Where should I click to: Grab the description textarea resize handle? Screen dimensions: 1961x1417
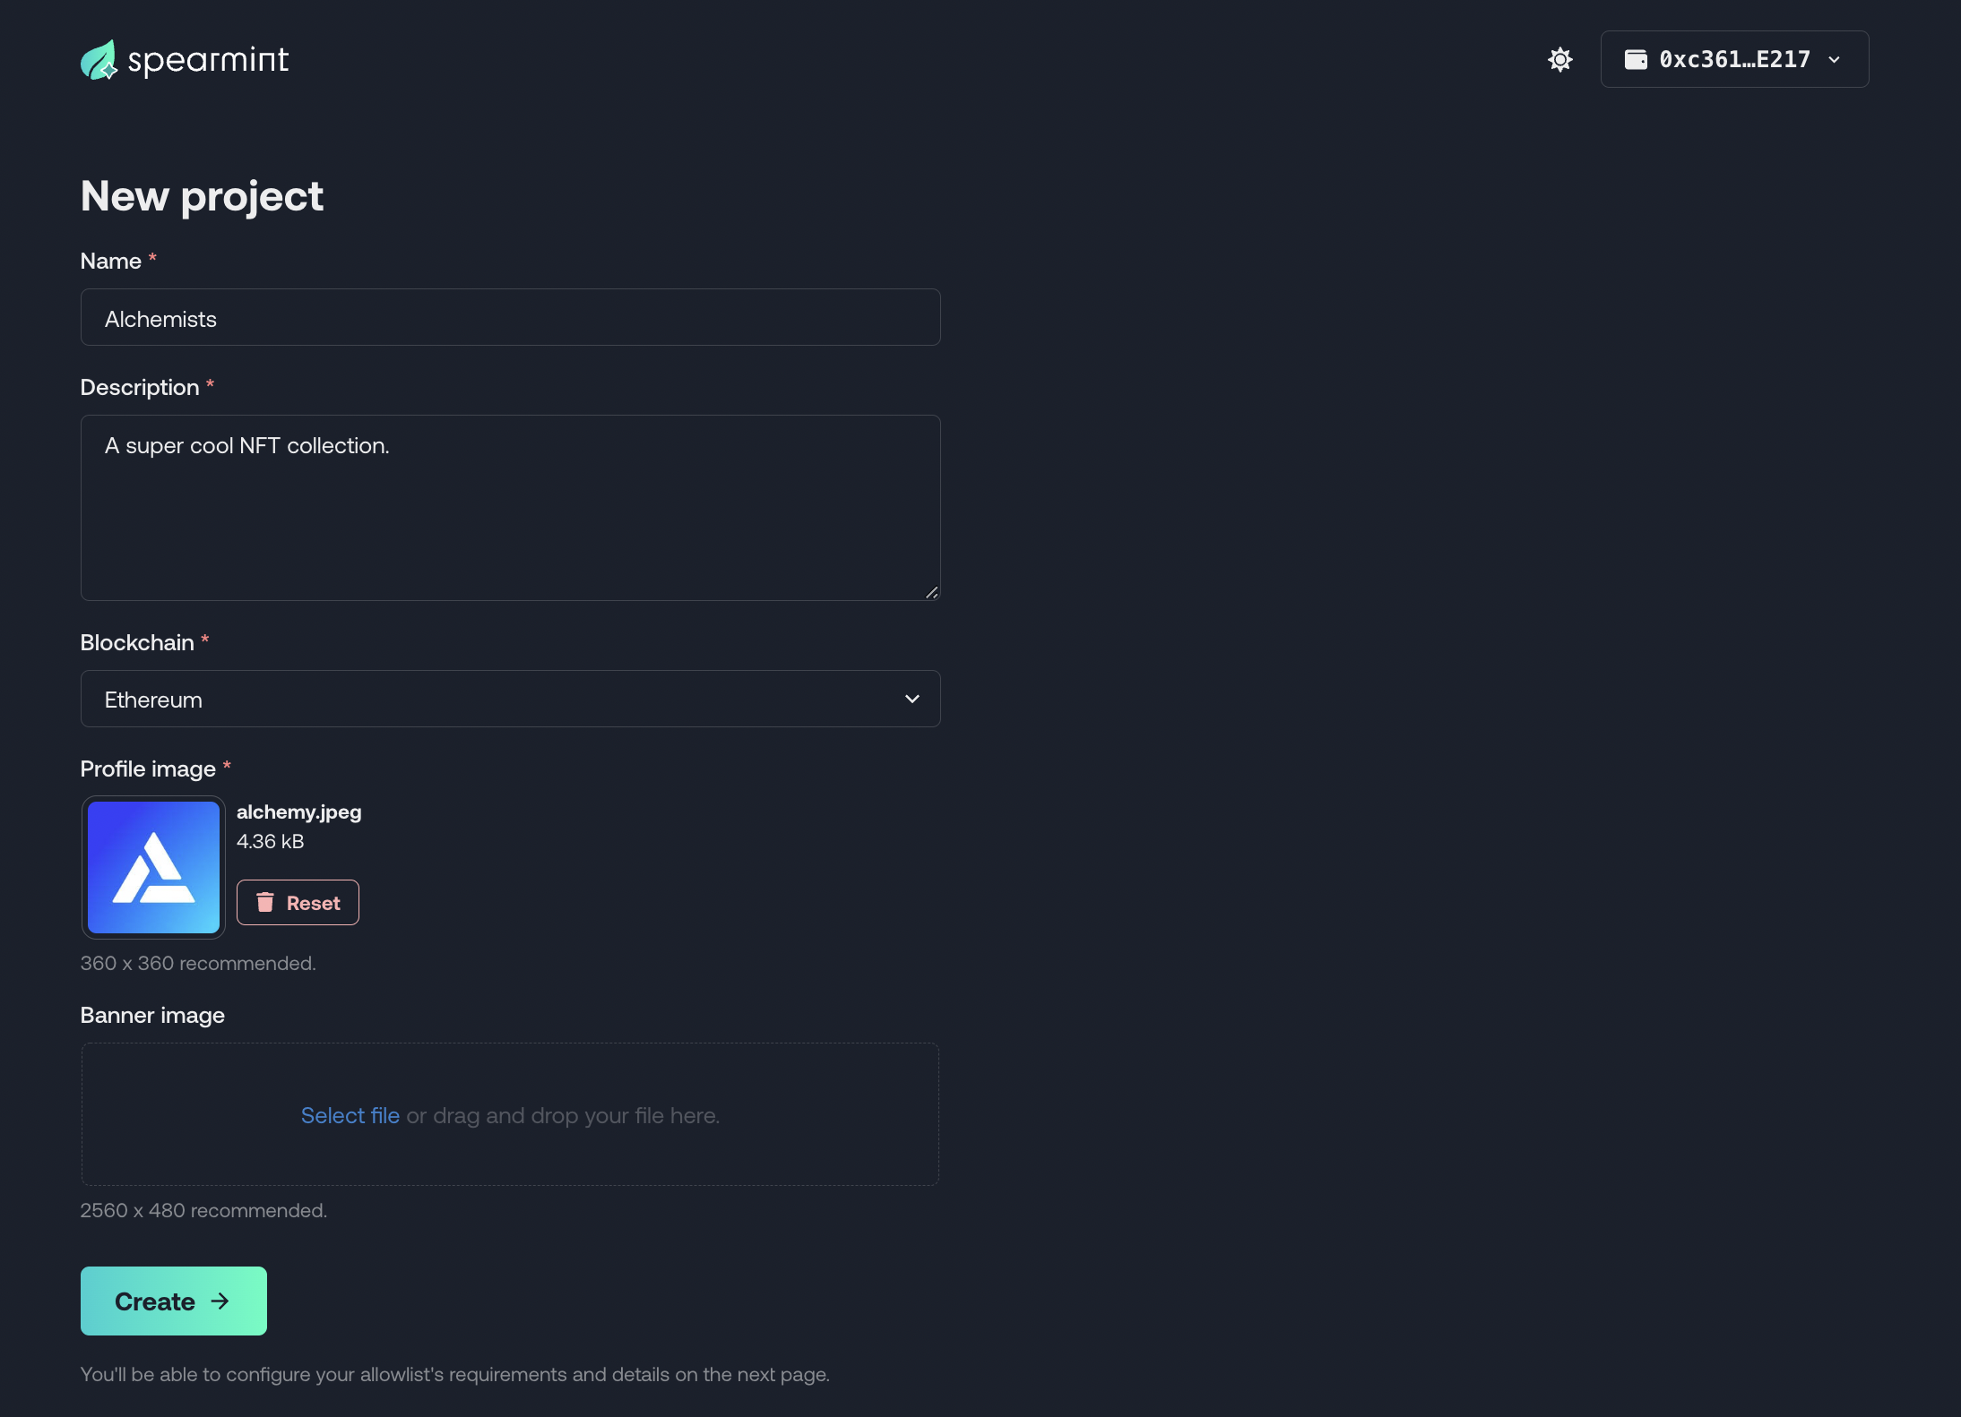coord(931,592)
